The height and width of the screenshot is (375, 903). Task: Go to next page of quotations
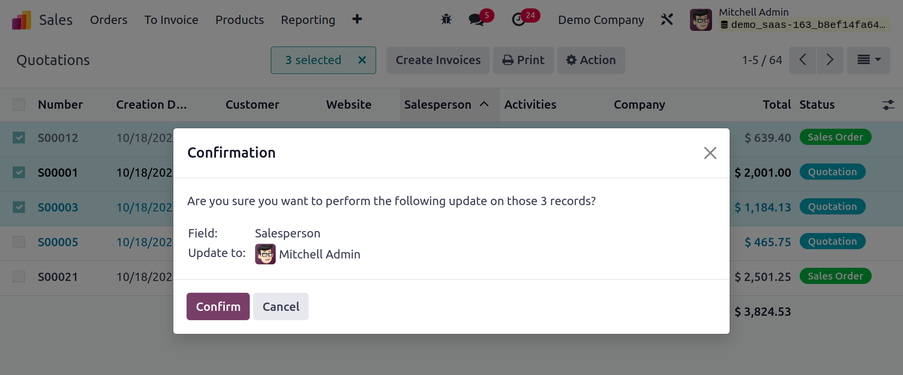click(x=830, y=60)
